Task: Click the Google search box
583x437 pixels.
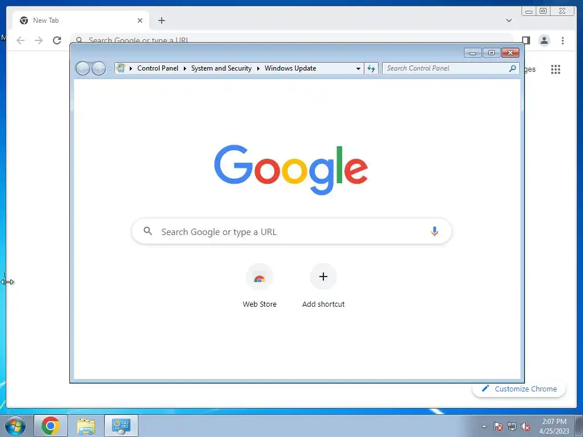Action: (291, 231)
